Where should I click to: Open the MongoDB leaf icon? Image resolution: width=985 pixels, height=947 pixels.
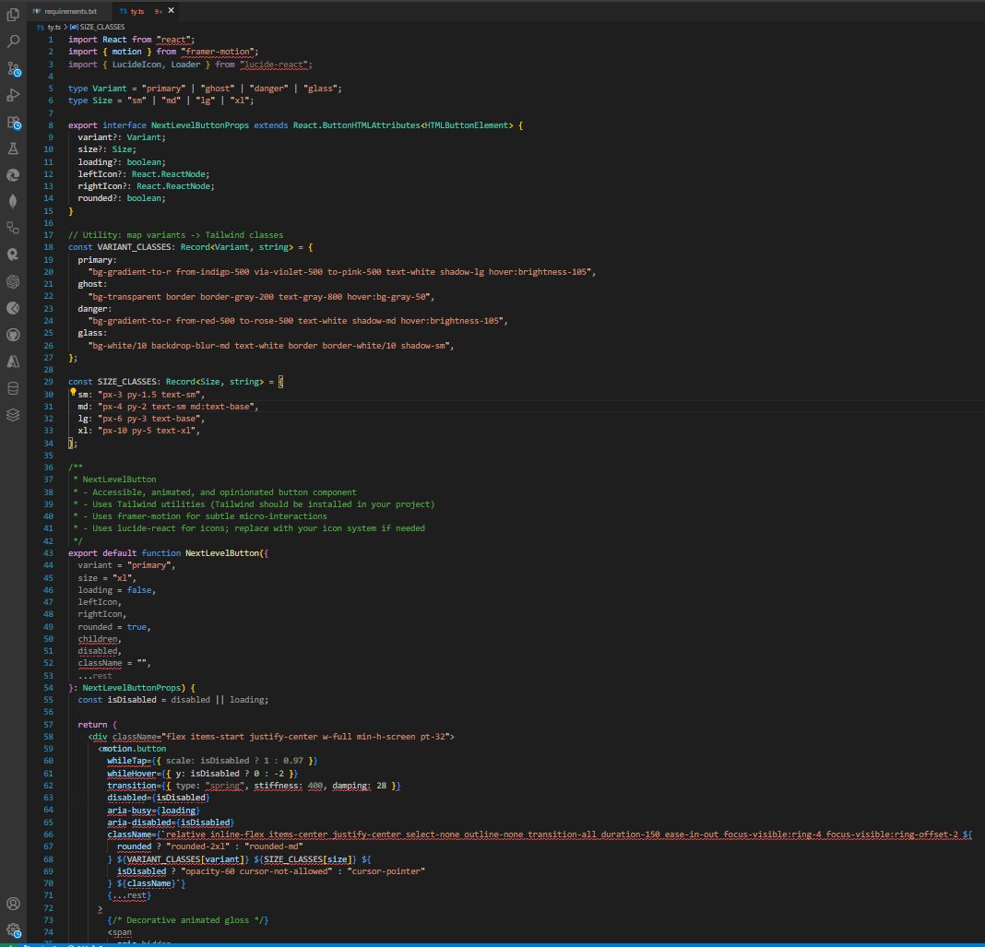pos(13,202)
